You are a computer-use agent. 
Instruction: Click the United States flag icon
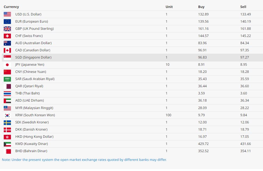tap(7, 14)
